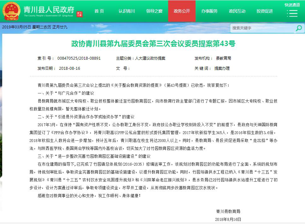
Task: Click the 提案办理 keyword value
Action: [222, 68]
